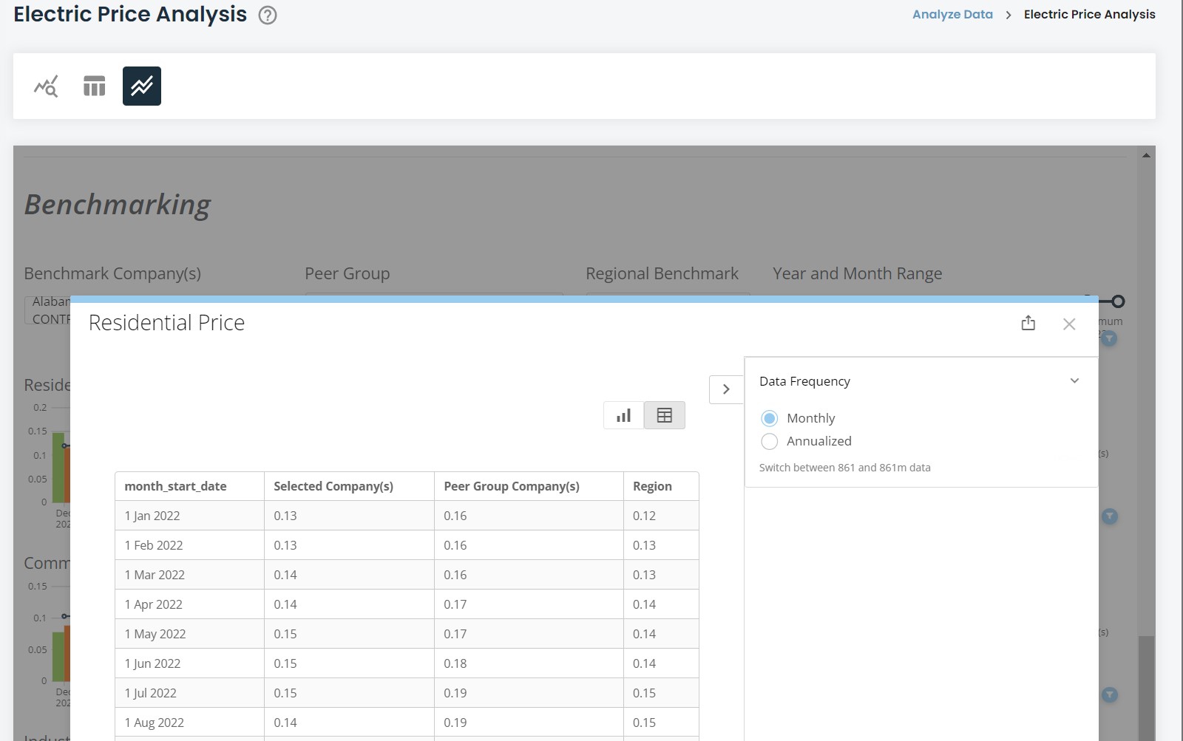Screen dimensions: 1183x741
Task: Select the 1 Apr 2022 date cell
Action: 189,604
